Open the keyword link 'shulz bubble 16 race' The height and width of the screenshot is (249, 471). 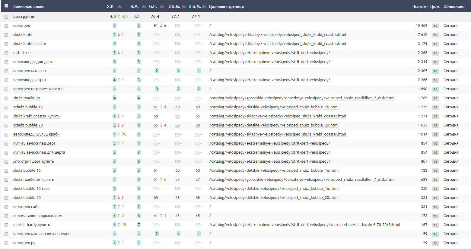point(31,189)
